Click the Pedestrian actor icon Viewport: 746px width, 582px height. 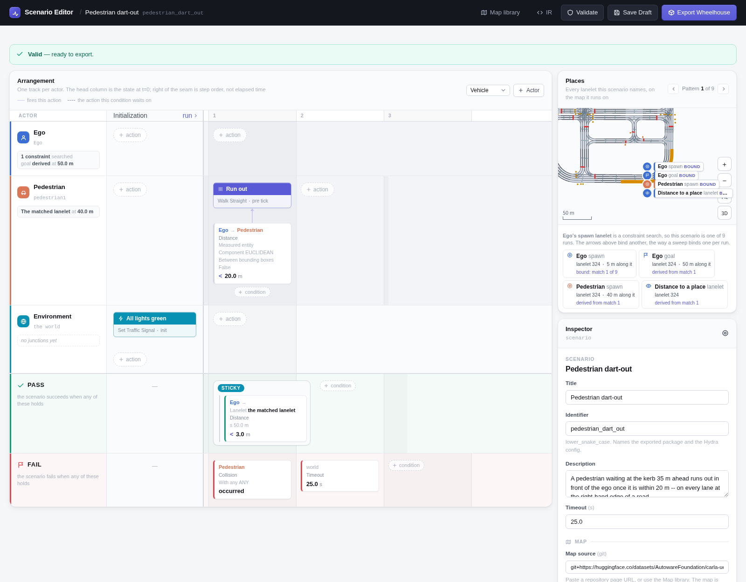click(x=23, y=192)
